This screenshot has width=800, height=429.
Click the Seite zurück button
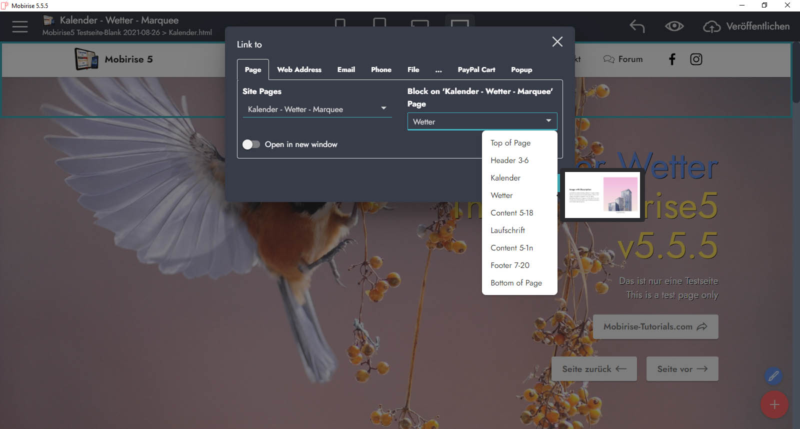(594, 369)
